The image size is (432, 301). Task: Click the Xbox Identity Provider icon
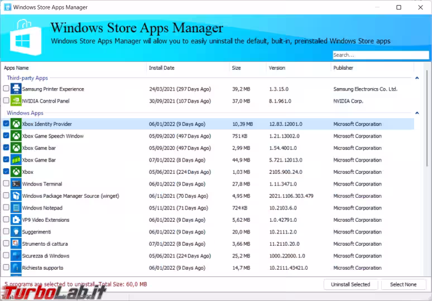[16, 124]
